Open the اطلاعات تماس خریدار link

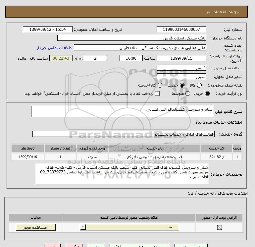click(55, 48)
